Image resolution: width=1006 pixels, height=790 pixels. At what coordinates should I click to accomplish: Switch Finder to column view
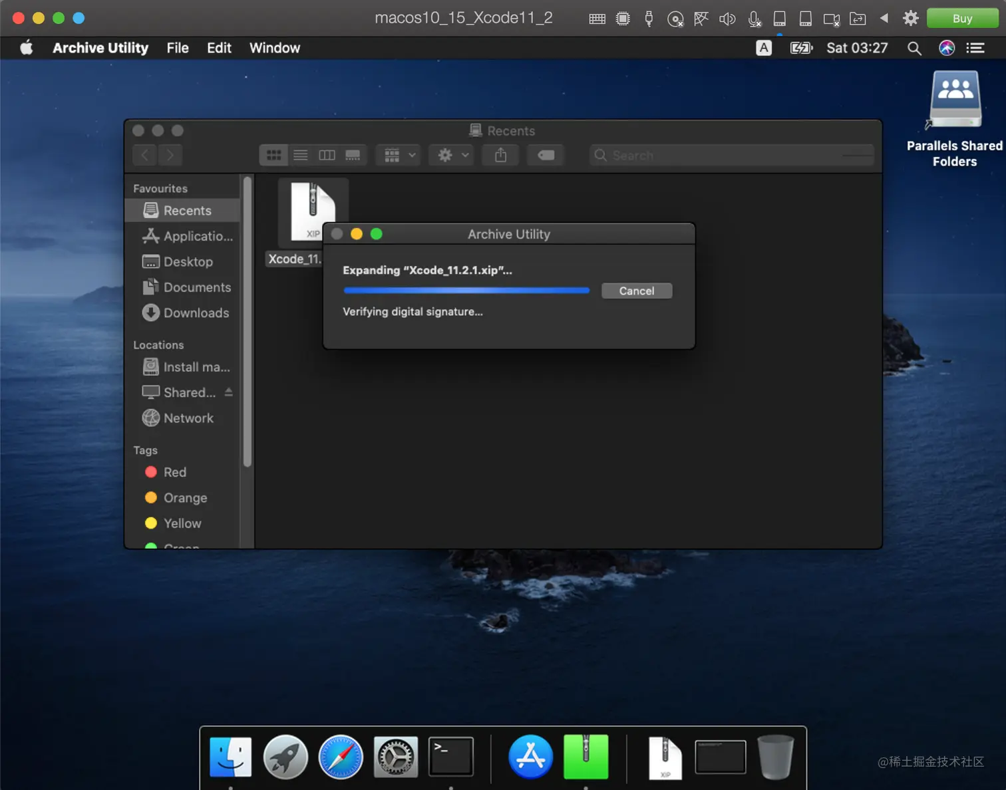(x=327, y=155)
